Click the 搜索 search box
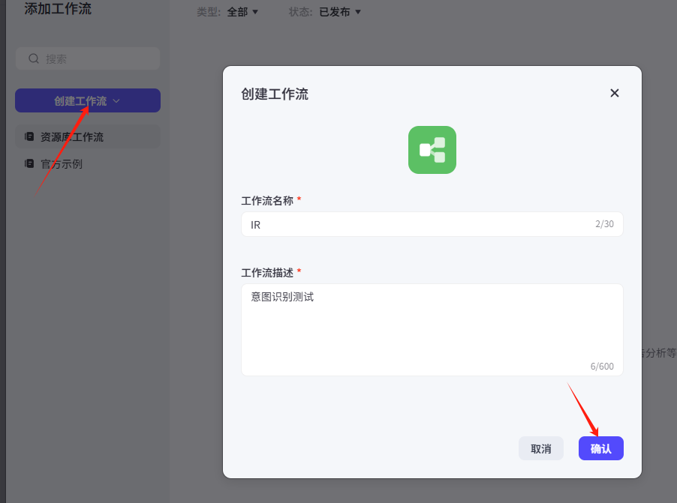677x503 pixels. click(x=88, y=58)
